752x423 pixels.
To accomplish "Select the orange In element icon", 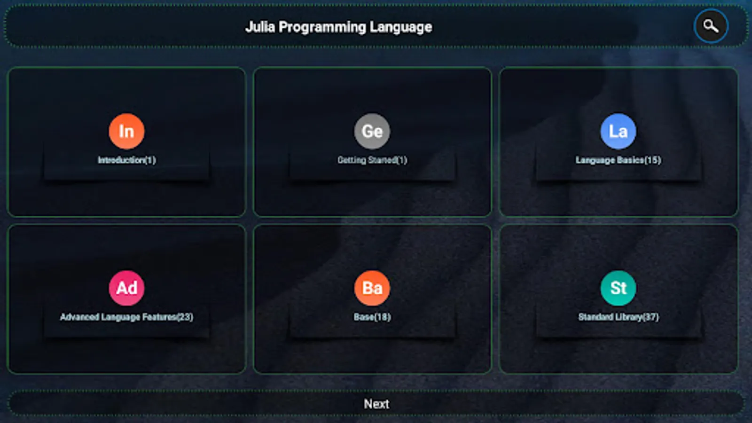I will (x=126, y=131).
